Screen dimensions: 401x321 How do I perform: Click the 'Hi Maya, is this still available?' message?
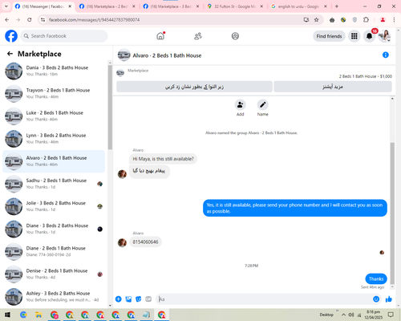(x=163, y=159)
